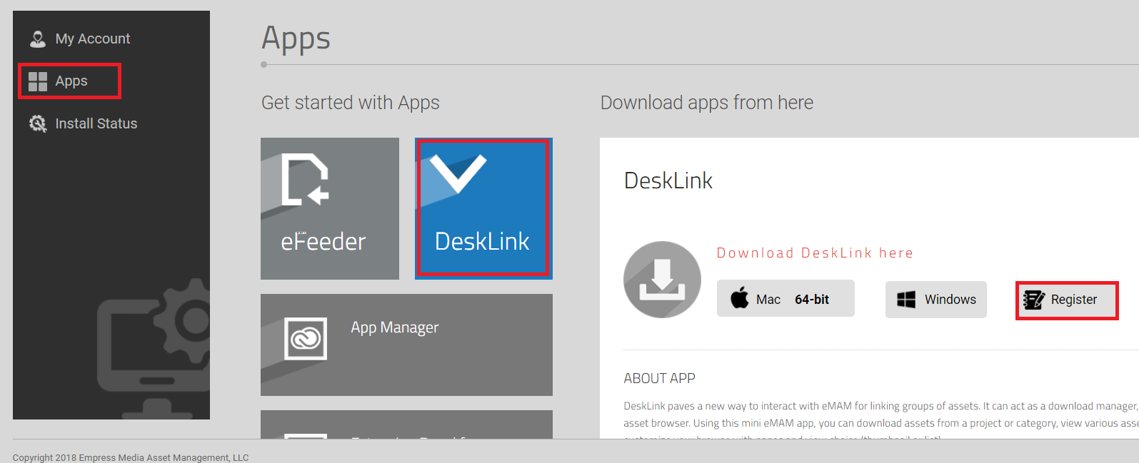This screenshot has width=1139, height=463.
Task: Click the My Account user icon
Action: (38, 39)
